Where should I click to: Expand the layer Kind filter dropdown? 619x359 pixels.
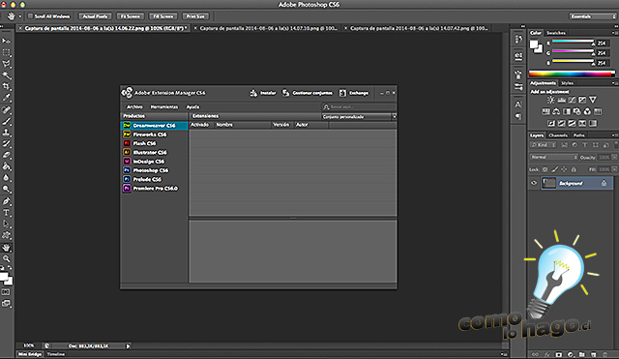544,145
